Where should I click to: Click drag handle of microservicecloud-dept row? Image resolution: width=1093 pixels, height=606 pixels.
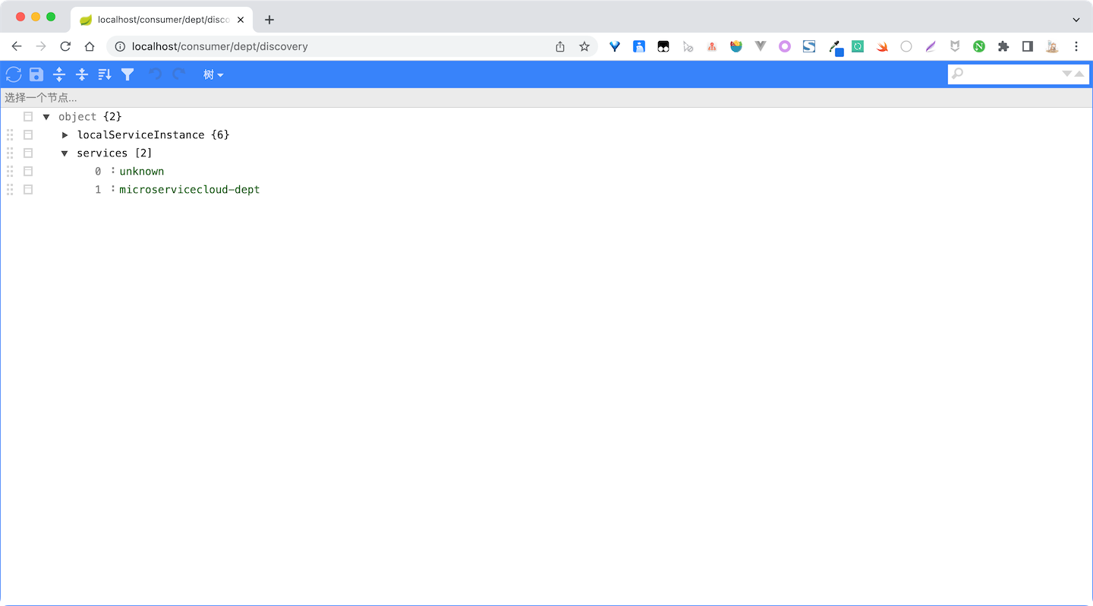[10, 190]
